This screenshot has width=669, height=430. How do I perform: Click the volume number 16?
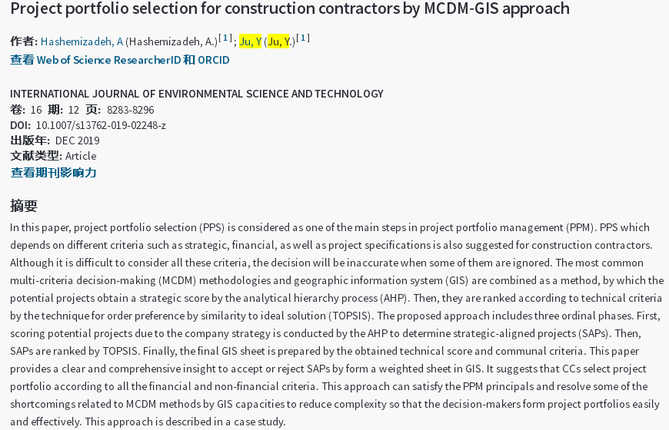36,110
